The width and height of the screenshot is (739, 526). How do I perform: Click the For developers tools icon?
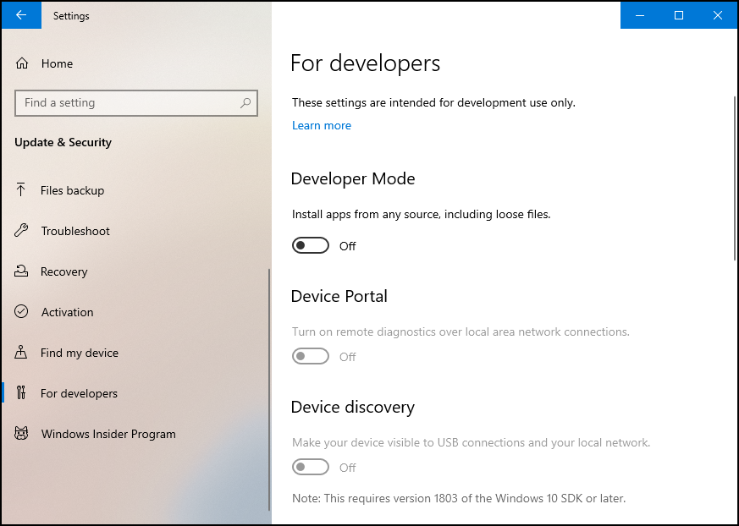coord(22,393)
